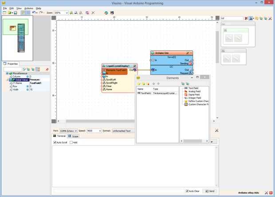The width and height of the screenshot is (275, 197).
Task: Open the File menu
Action: pyautogui.click(x=5, y=8)
